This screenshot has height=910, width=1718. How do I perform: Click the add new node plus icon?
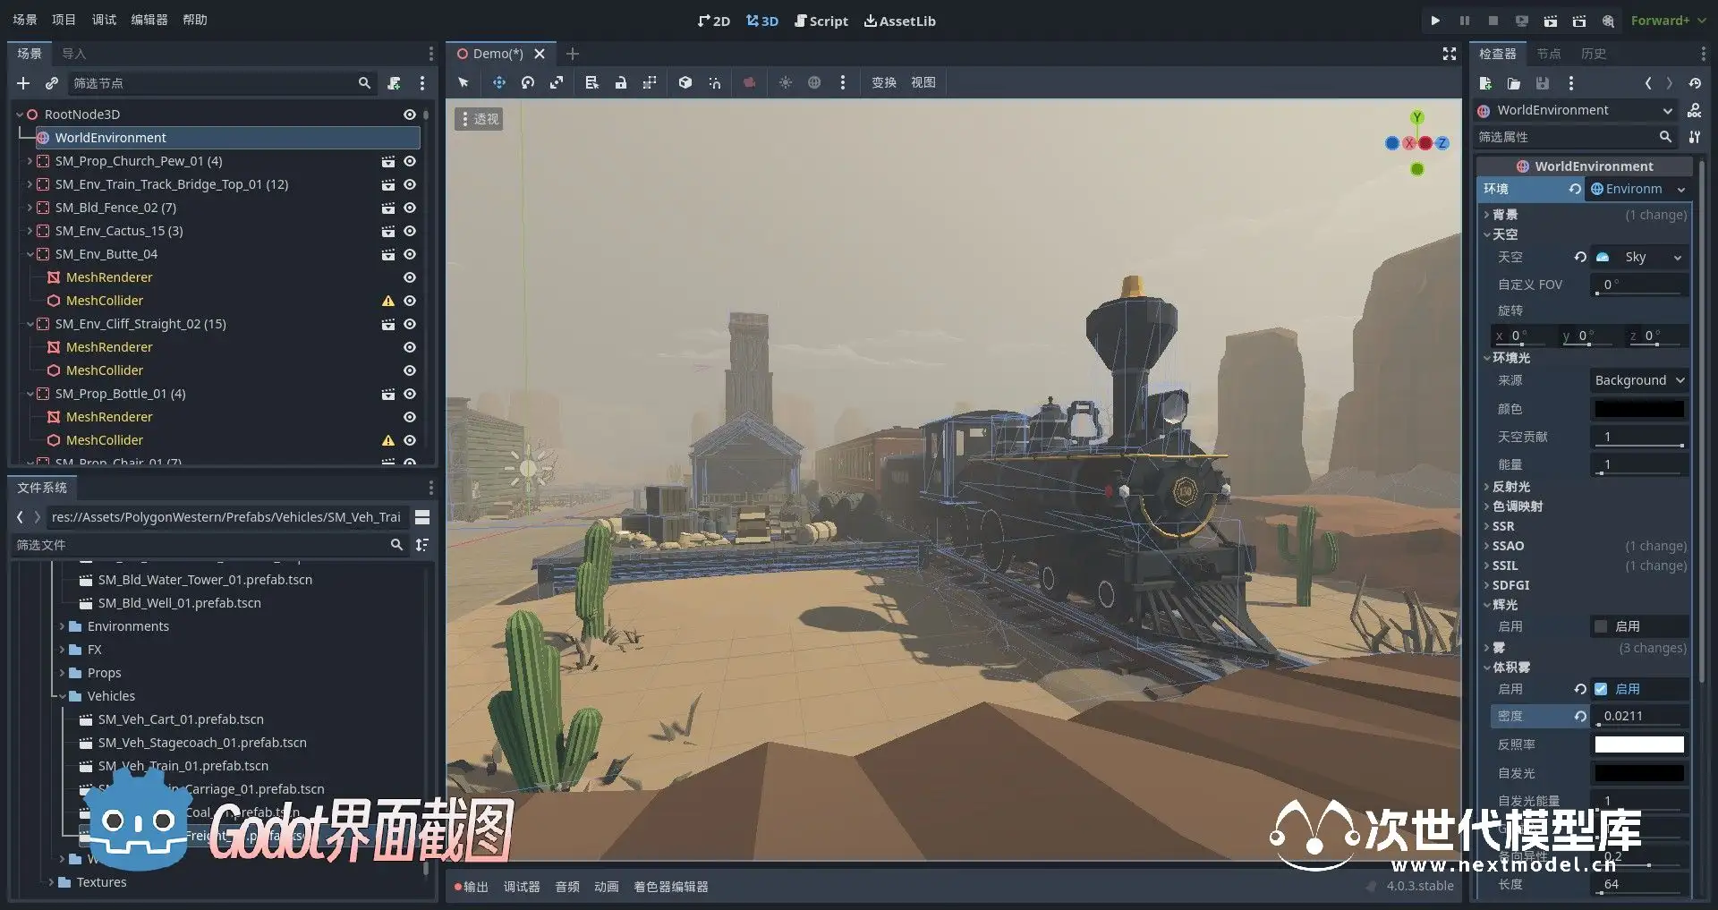(x=23, y=83)
